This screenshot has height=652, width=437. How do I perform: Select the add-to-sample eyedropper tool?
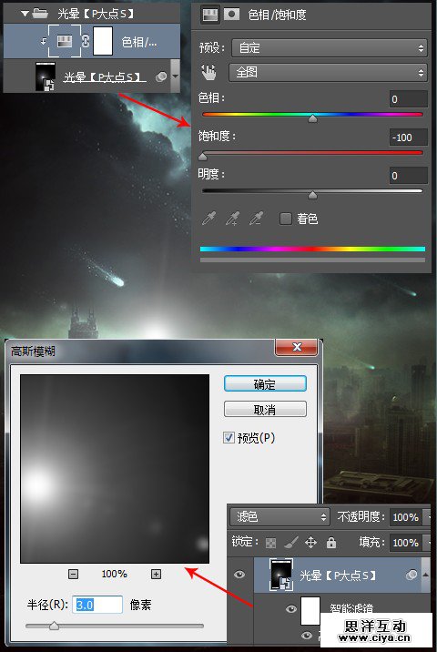(232, 219)
